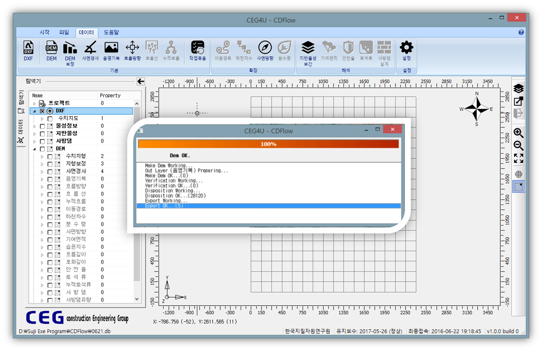Image resolution: width=542 pixels, height=351 pixels.
Task: Check the DEM checkbox in tree
Action: 43,149
